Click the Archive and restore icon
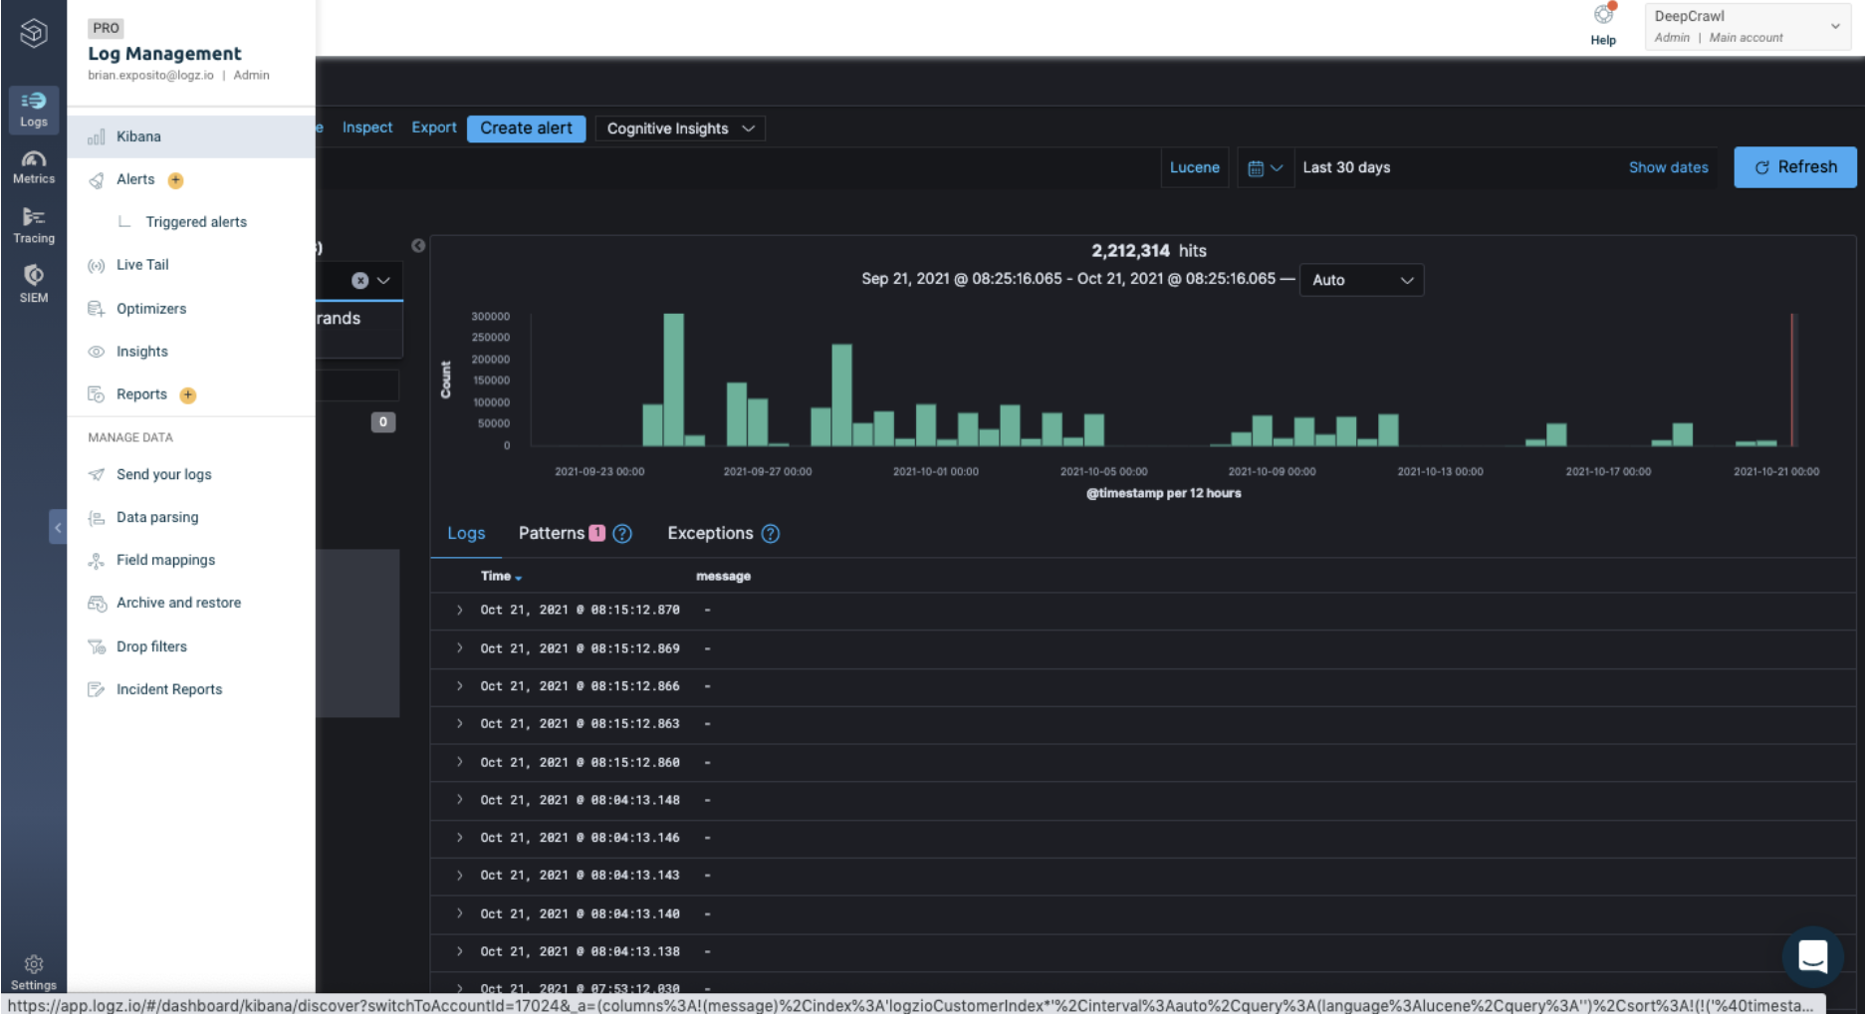 pos(97,604)
